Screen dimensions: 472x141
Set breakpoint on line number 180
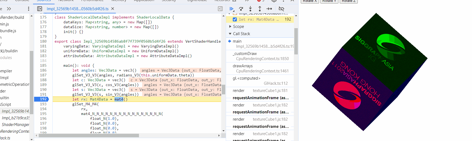[43, 41]
